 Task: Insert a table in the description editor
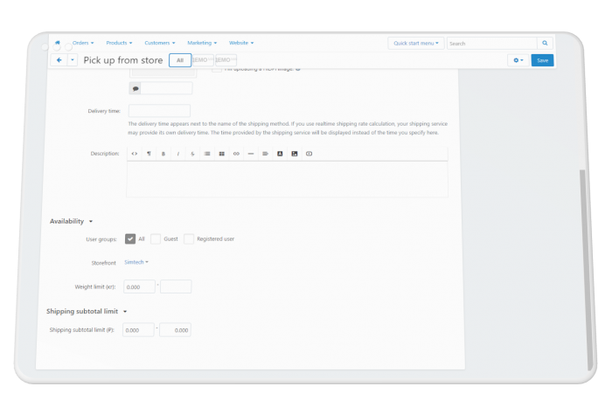[x=222, y=154]
